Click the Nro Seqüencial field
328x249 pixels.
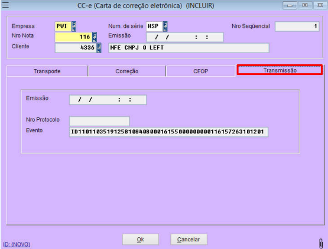coord(297,27)
